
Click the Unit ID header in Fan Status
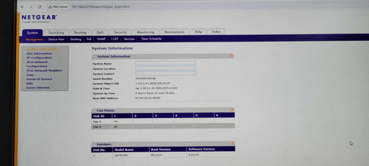point(101,116)
